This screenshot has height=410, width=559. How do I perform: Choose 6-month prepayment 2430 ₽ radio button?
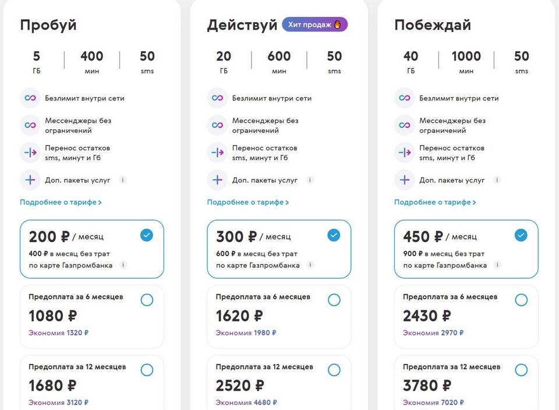pos(521,300)
